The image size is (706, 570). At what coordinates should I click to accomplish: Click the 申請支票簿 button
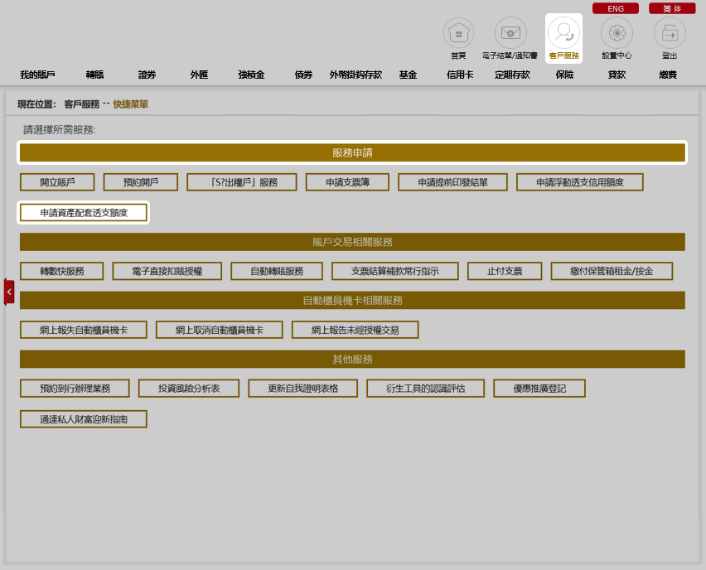tap(347, 182)
